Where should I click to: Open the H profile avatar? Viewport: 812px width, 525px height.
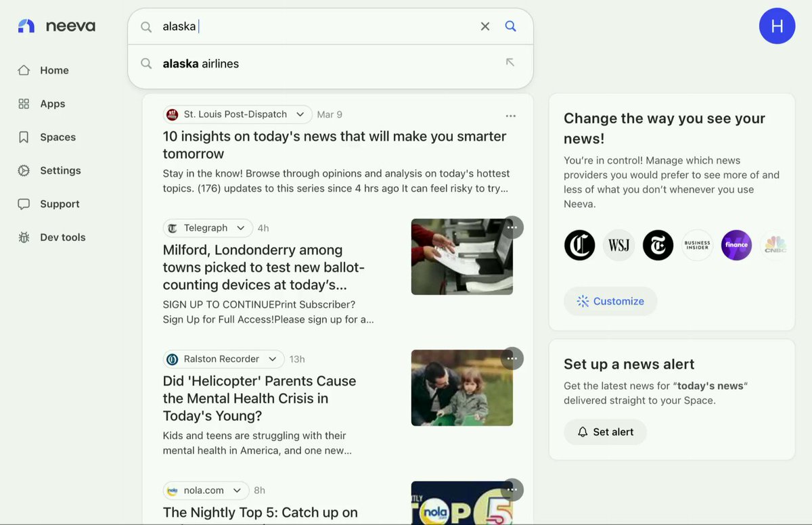click(x=777, y=26)
